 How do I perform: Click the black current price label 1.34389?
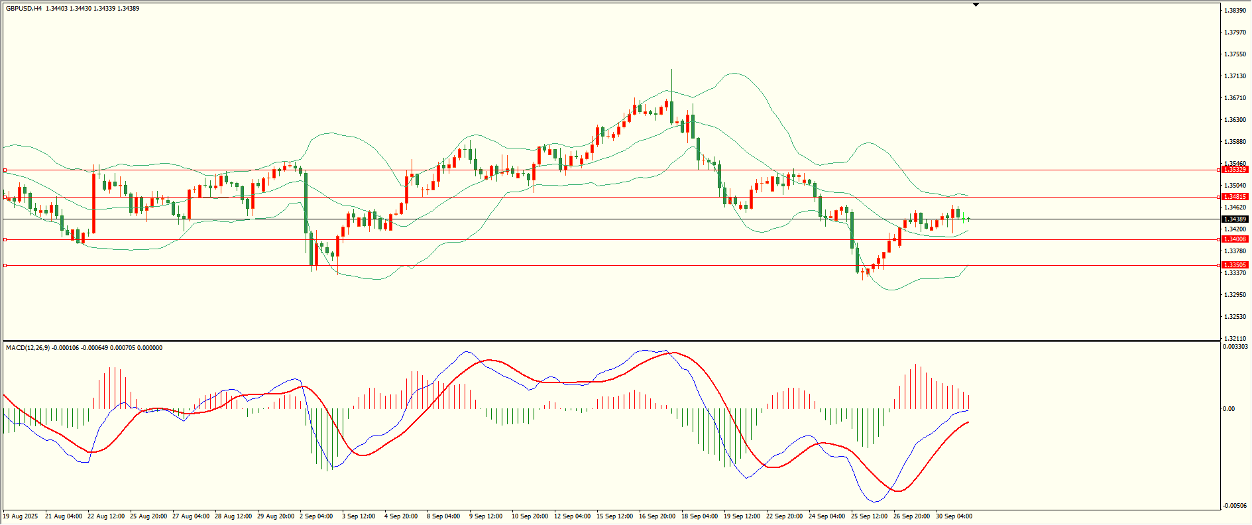click(1235, 219)
